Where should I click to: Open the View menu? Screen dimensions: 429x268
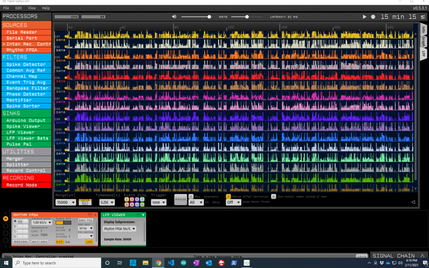click(32, 8)
